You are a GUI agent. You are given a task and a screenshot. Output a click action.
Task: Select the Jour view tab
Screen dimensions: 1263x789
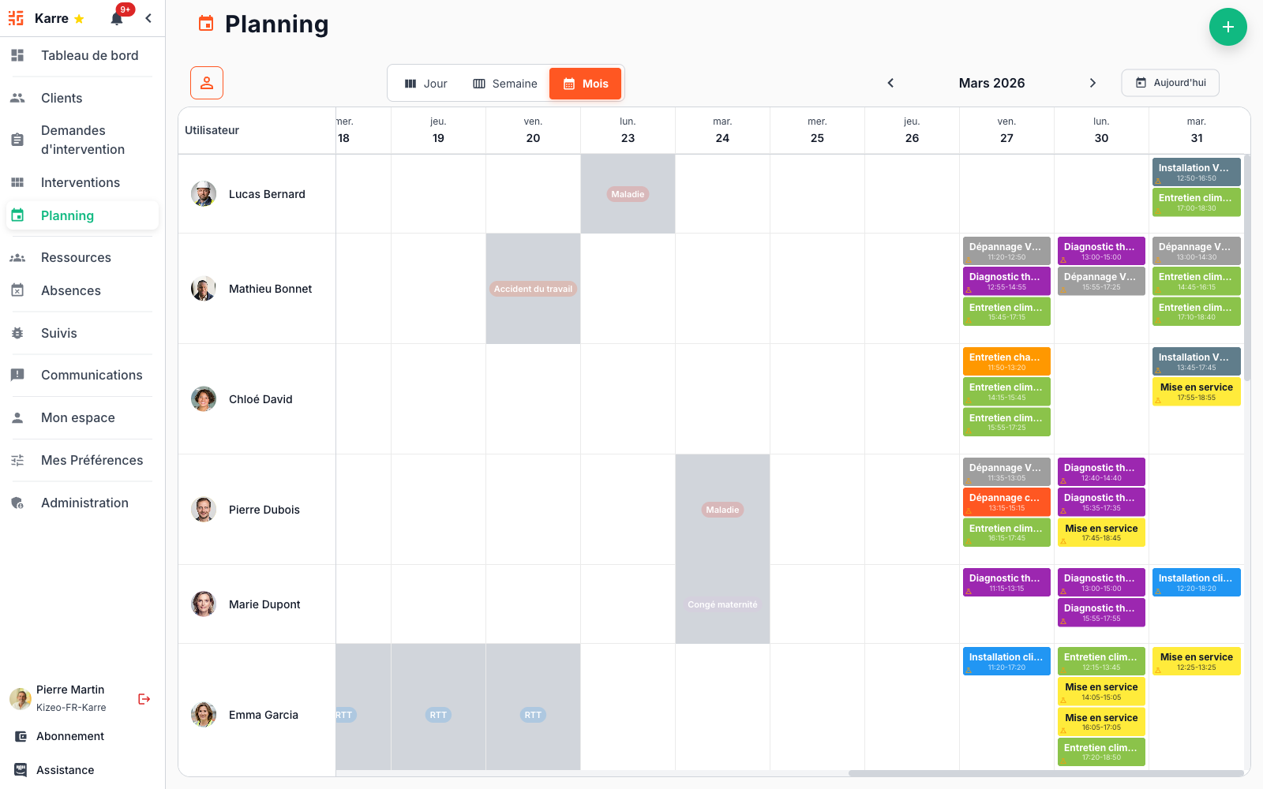pos(425,83)
